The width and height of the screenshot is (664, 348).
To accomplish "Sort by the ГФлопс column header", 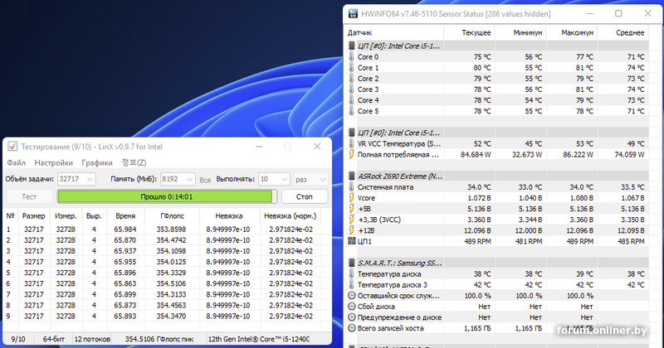I will 175,214.
